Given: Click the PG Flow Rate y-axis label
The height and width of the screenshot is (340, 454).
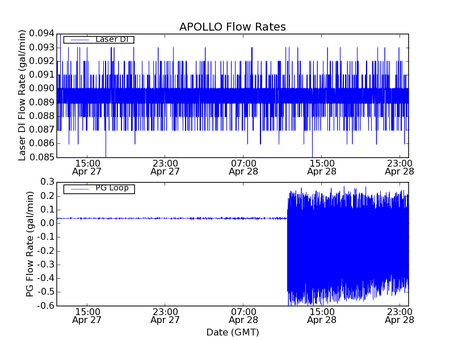Looking at the screenshot, I should pos(30,244).
